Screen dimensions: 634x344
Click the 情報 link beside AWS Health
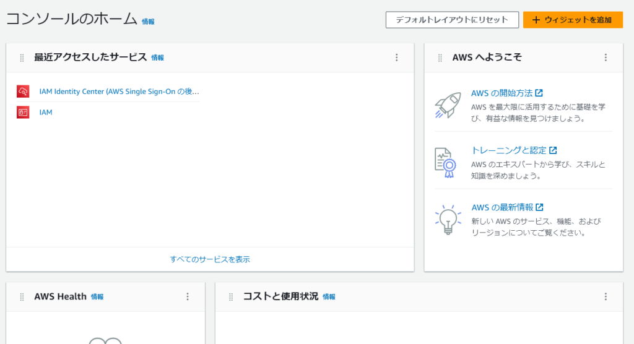coord(97,297)
